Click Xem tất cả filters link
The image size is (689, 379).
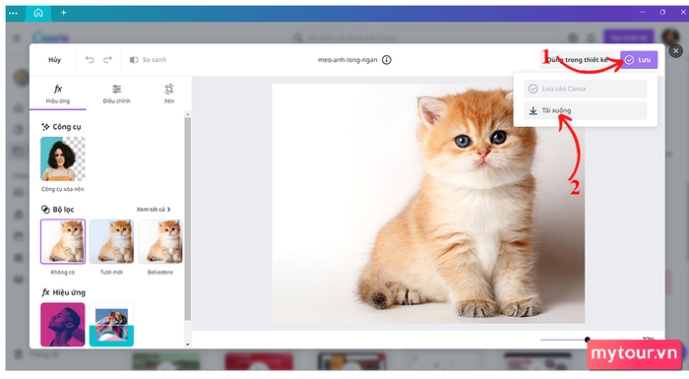click(x=154, y=210)
